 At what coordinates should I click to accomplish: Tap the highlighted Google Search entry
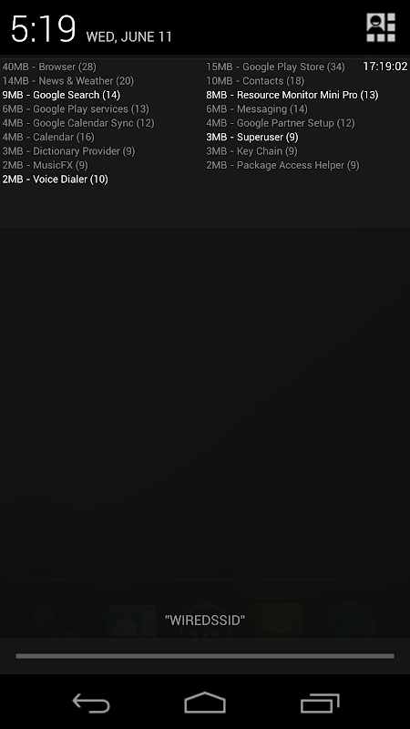pyautogui.click(x=61, y=95)
